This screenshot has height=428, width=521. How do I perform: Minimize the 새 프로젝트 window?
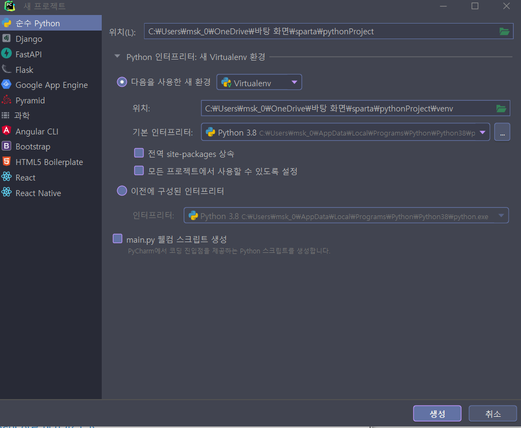[x=443, y=6]
